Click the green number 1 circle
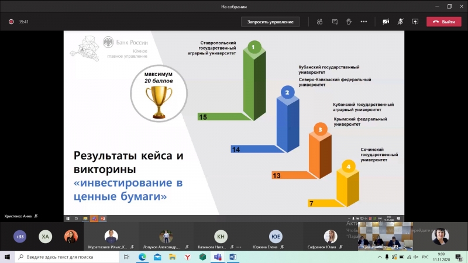The image size is (468, 263). pos(254,47)
